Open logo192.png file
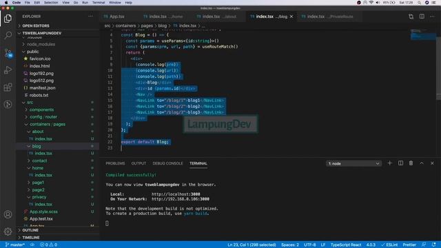The width and height of the screenshot is (441, 248). 41,74
